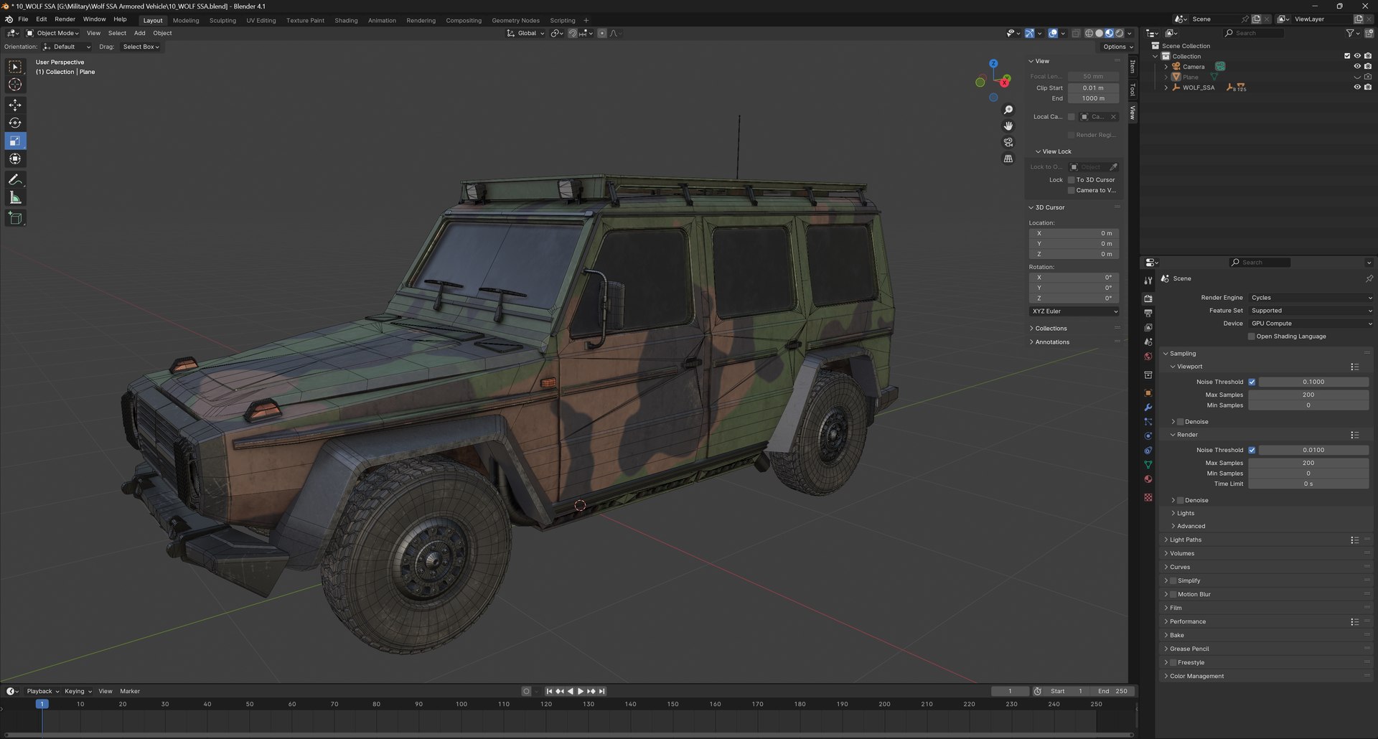
Task: Open the File menu
Action: pyautogui.click(x=23, y=19)
